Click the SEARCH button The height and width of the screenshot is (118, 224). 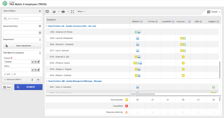(29, 87)
